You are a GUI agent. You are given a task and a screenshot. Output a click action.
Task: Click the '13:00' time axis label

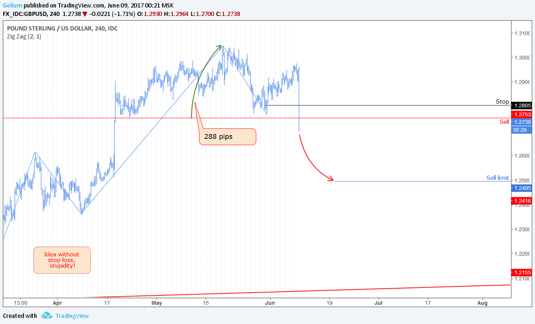pyautogui.click(x=21, y=302)
